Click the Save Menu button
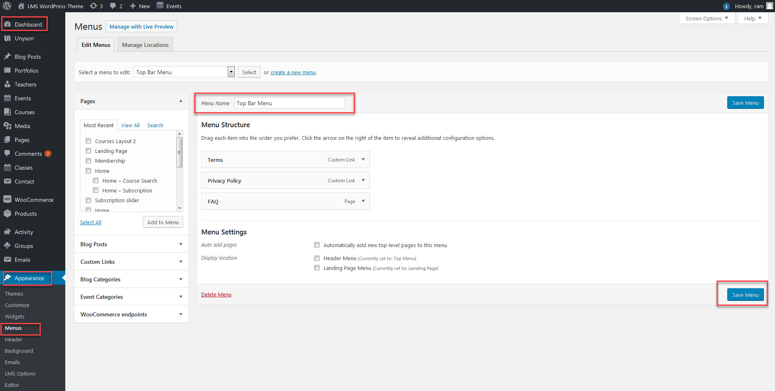775x391 pixels. 745,102
